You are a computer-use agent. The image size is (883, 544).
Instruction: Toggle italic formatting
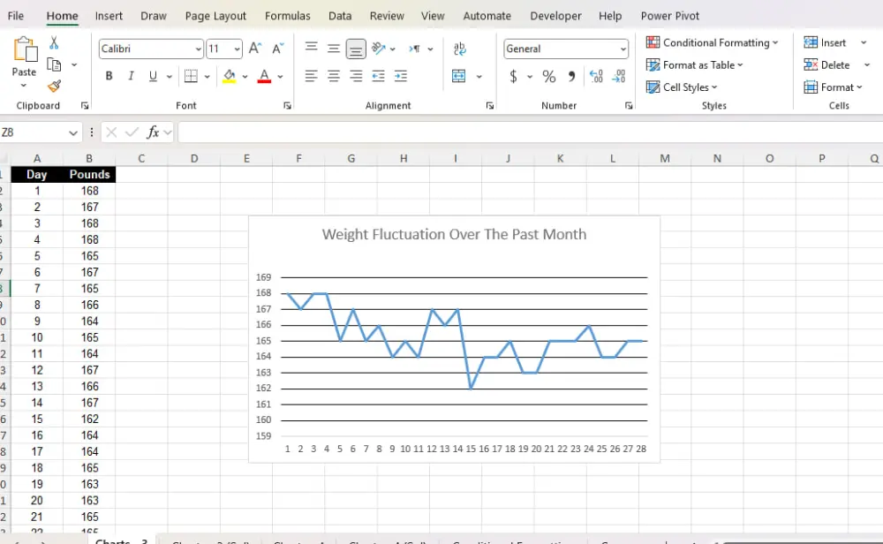[130, 76]
